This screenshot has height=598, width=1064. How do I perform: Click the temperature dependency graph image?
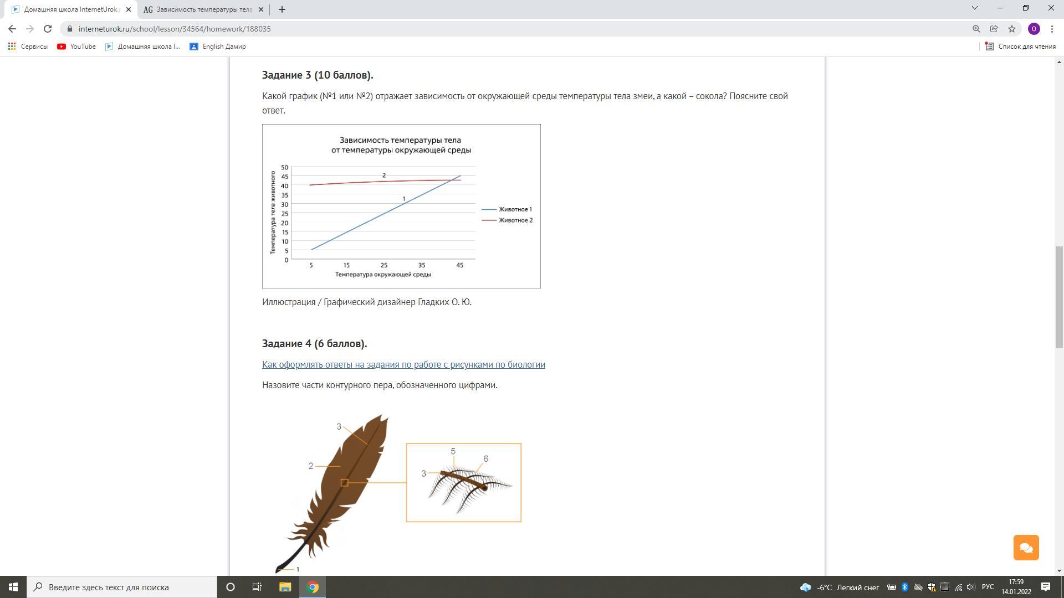pyautogui.click(x=401, y=206)
